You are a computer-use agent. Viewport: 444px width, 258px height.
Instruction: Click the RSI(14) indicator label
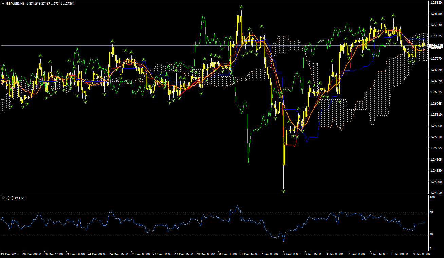point(14,198)
